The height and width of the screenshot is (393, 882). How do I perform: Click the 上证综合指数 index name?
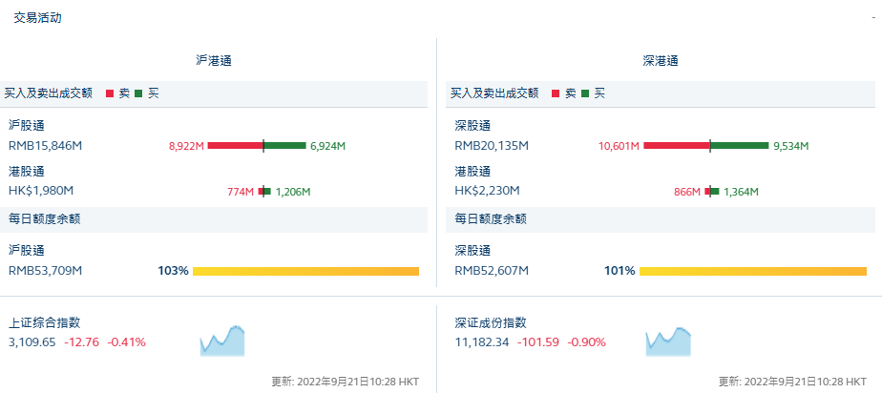click(44, 323)
